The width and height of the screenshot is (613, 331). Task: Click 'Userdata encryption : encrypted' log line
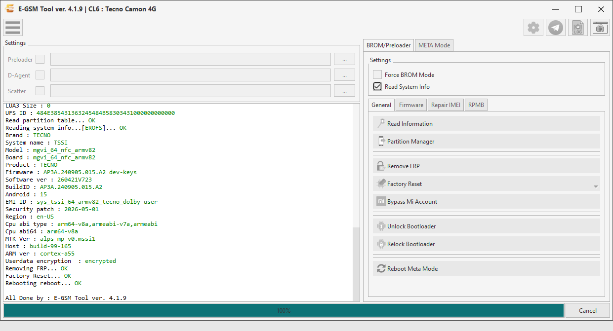pos(61,261)
